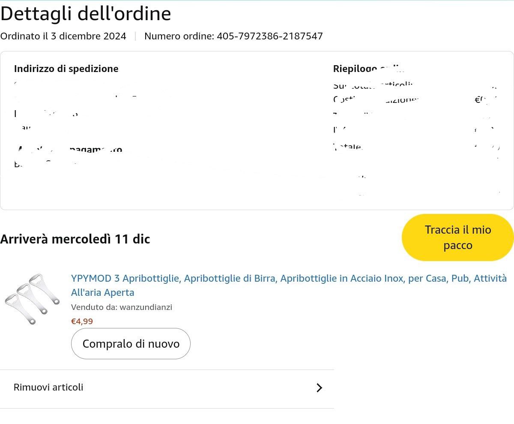Open the bottle openers product thumbnail
Image resolution: width=514 pixels, height=424 pixels.
point(33,299)
